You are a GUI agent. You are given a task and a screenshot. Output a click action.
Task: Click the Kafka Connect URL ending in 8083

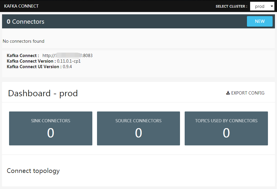coord(67,55)
